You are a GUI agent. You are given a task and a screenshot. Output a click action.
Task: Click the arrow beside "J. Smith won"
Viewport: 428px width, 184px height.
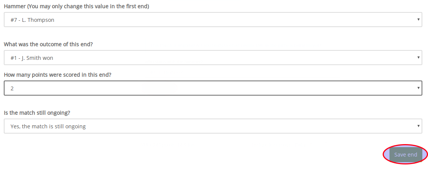[x=418, y=58]
